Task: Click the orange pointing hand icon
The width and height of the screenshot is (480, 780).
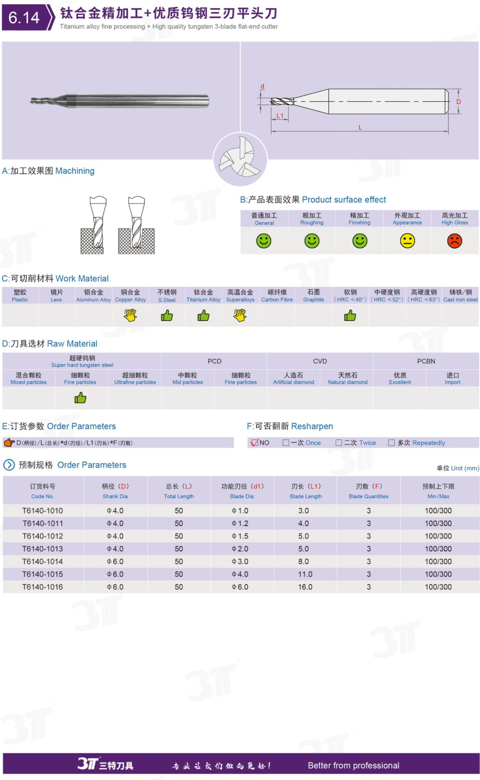Action: point(9,442)
